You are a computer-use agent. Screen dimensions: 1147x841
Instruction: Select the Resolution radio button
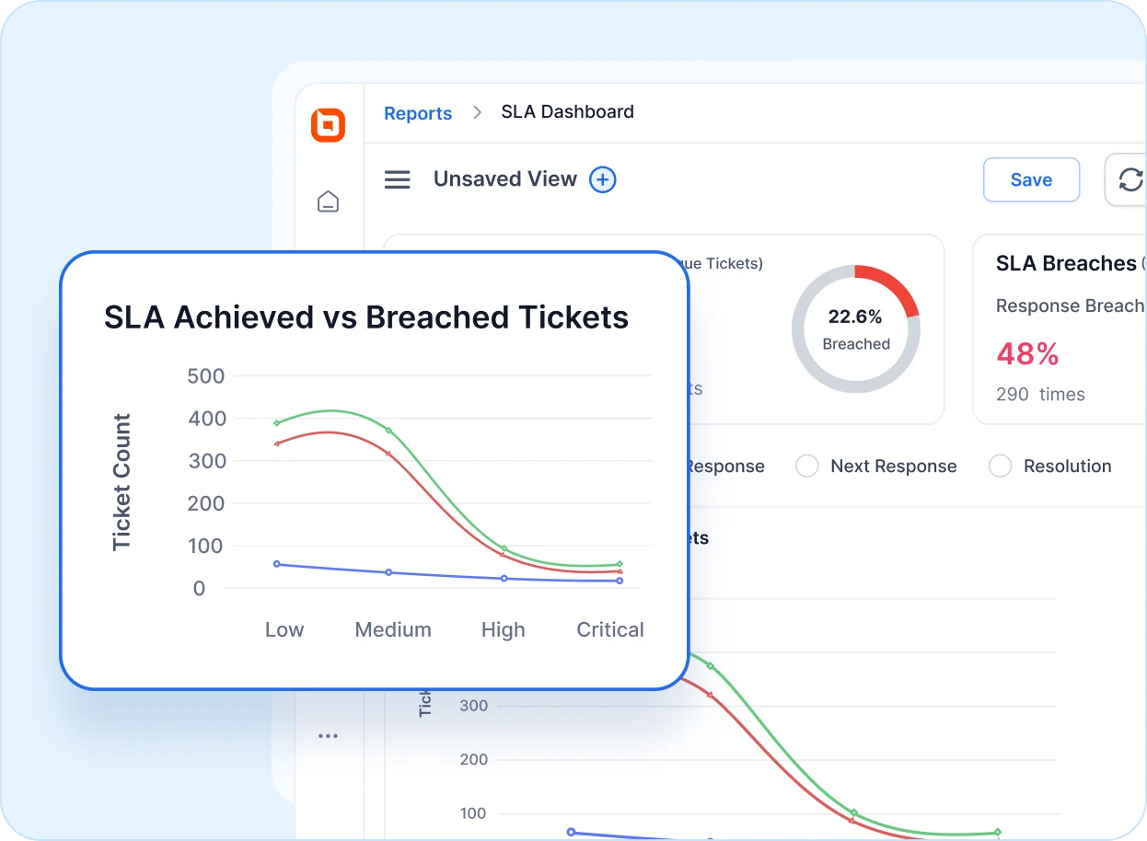tap(1000, 467)
